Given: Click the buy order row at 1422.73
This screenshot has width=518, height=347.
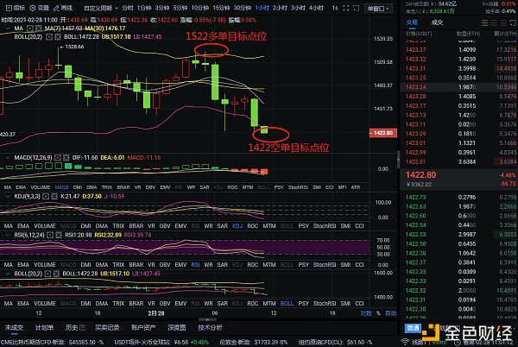Looking at the screenshot, I should [459, 197].
